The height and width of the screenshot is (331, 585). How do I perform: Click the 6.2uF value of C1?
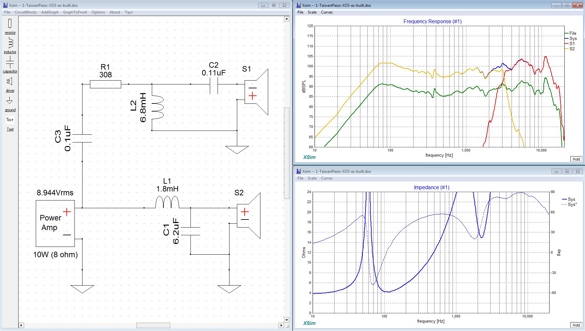pos(176,231)
